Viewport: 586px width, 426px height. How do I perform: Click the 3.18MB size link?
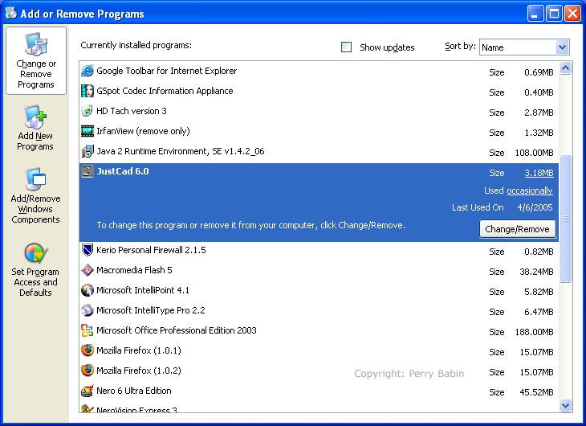[x=539, y=173]
